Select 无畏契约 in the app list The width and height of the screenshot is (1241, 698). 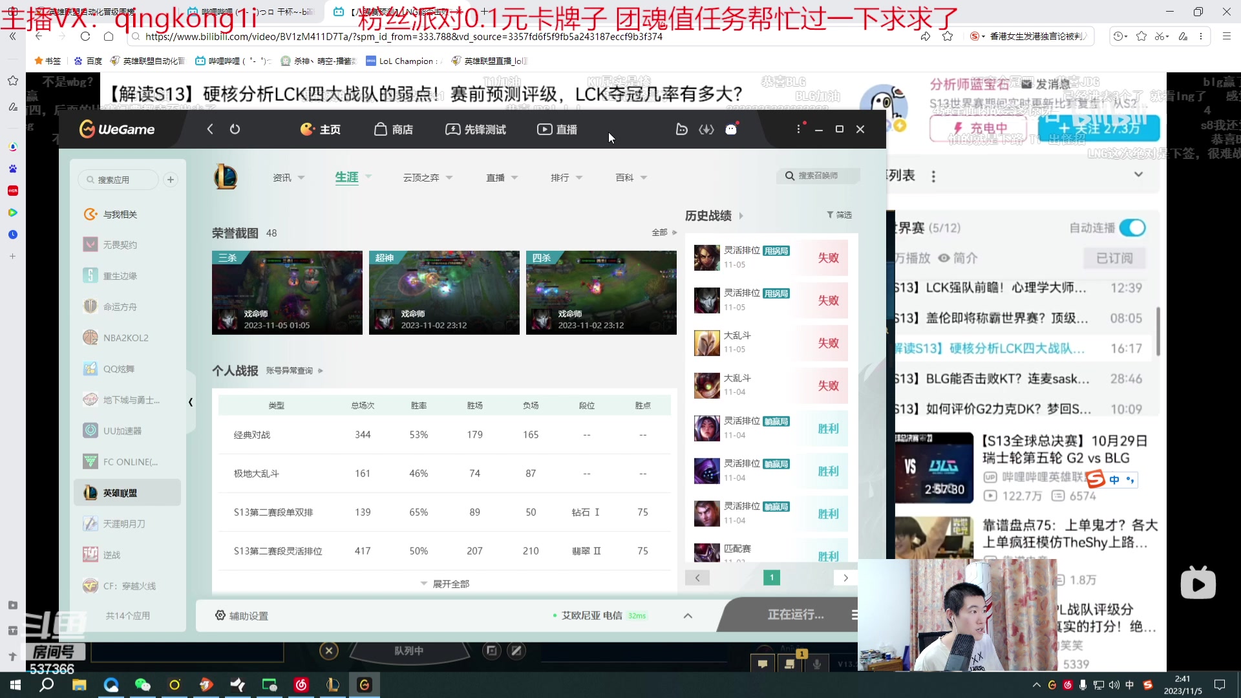127,245
